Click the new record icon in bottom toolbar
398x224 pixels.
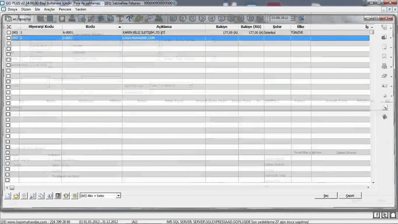pos(8,196)
